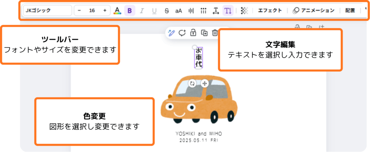This screenshot has width=370, height=152.
Task: Toggle italic formatting
Action: point(142,10)
